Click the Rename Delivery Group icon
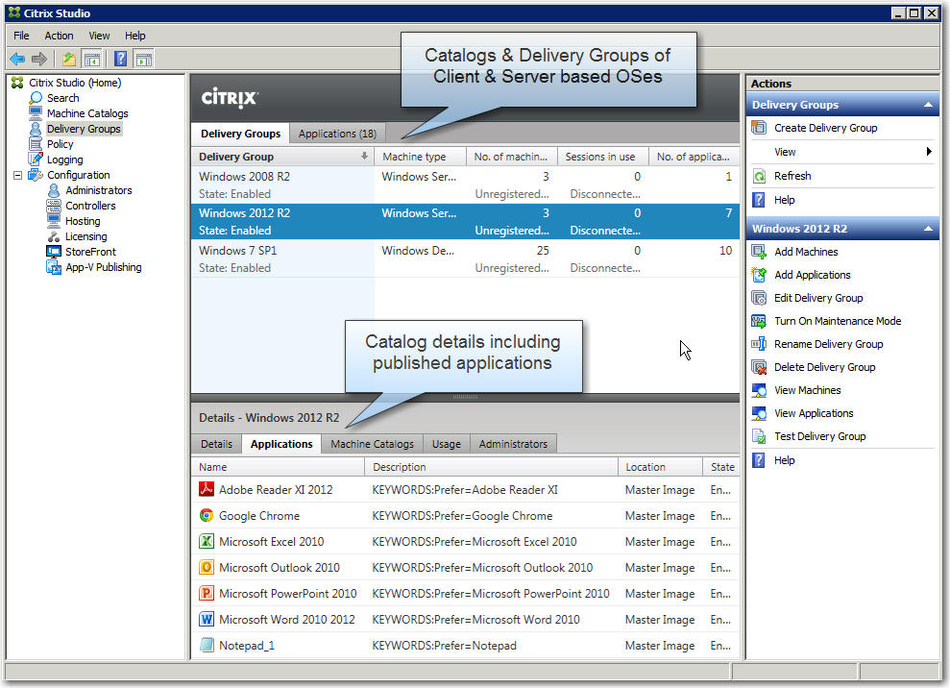Image resolution: width=950 pixels, height=688 pixels. [x=759, y=344]
